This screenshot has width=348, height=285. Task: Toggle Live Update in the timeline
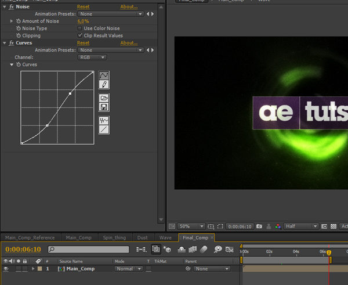(156, 249)
